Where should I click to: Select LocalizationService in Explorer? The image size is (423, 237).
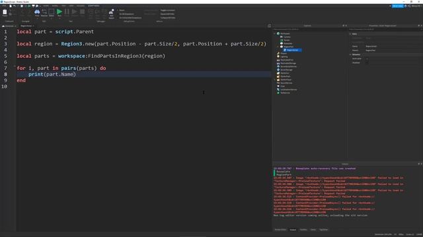tap(288, 90)
